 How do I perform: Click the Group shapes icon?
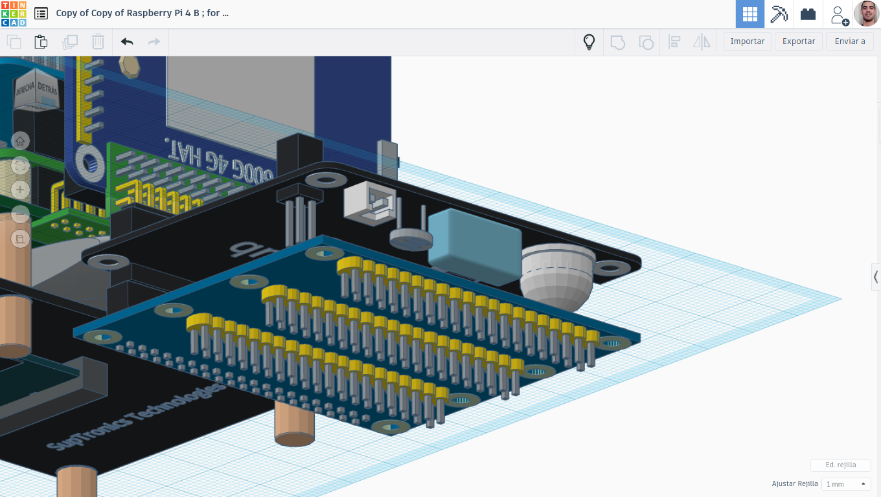point(618,42)
